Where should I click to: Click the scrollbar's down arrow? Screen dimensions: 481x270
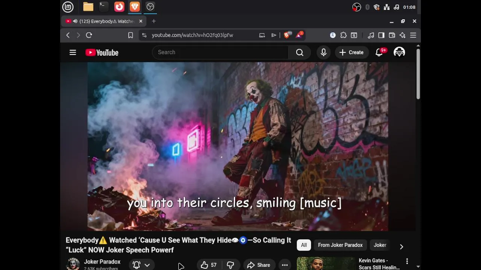(x=418, y=267)
